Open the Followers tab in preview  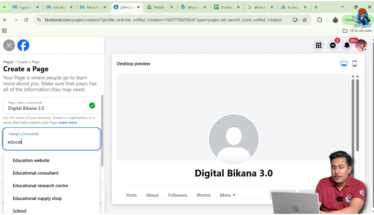178,195
